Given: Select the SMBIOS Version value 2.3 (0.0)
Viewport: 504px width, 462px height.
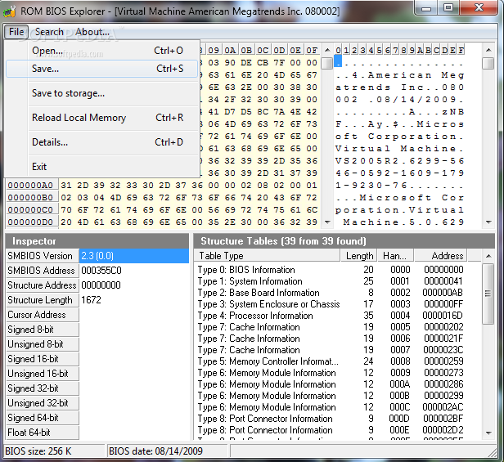Looking at the screenshot, I should [133, 256].
